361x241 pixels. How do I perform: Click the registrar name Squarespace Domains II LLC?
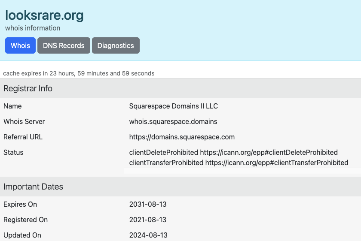tap(174, 106)
